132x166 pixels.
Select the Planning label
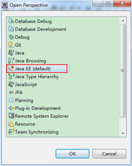[24, 100]
